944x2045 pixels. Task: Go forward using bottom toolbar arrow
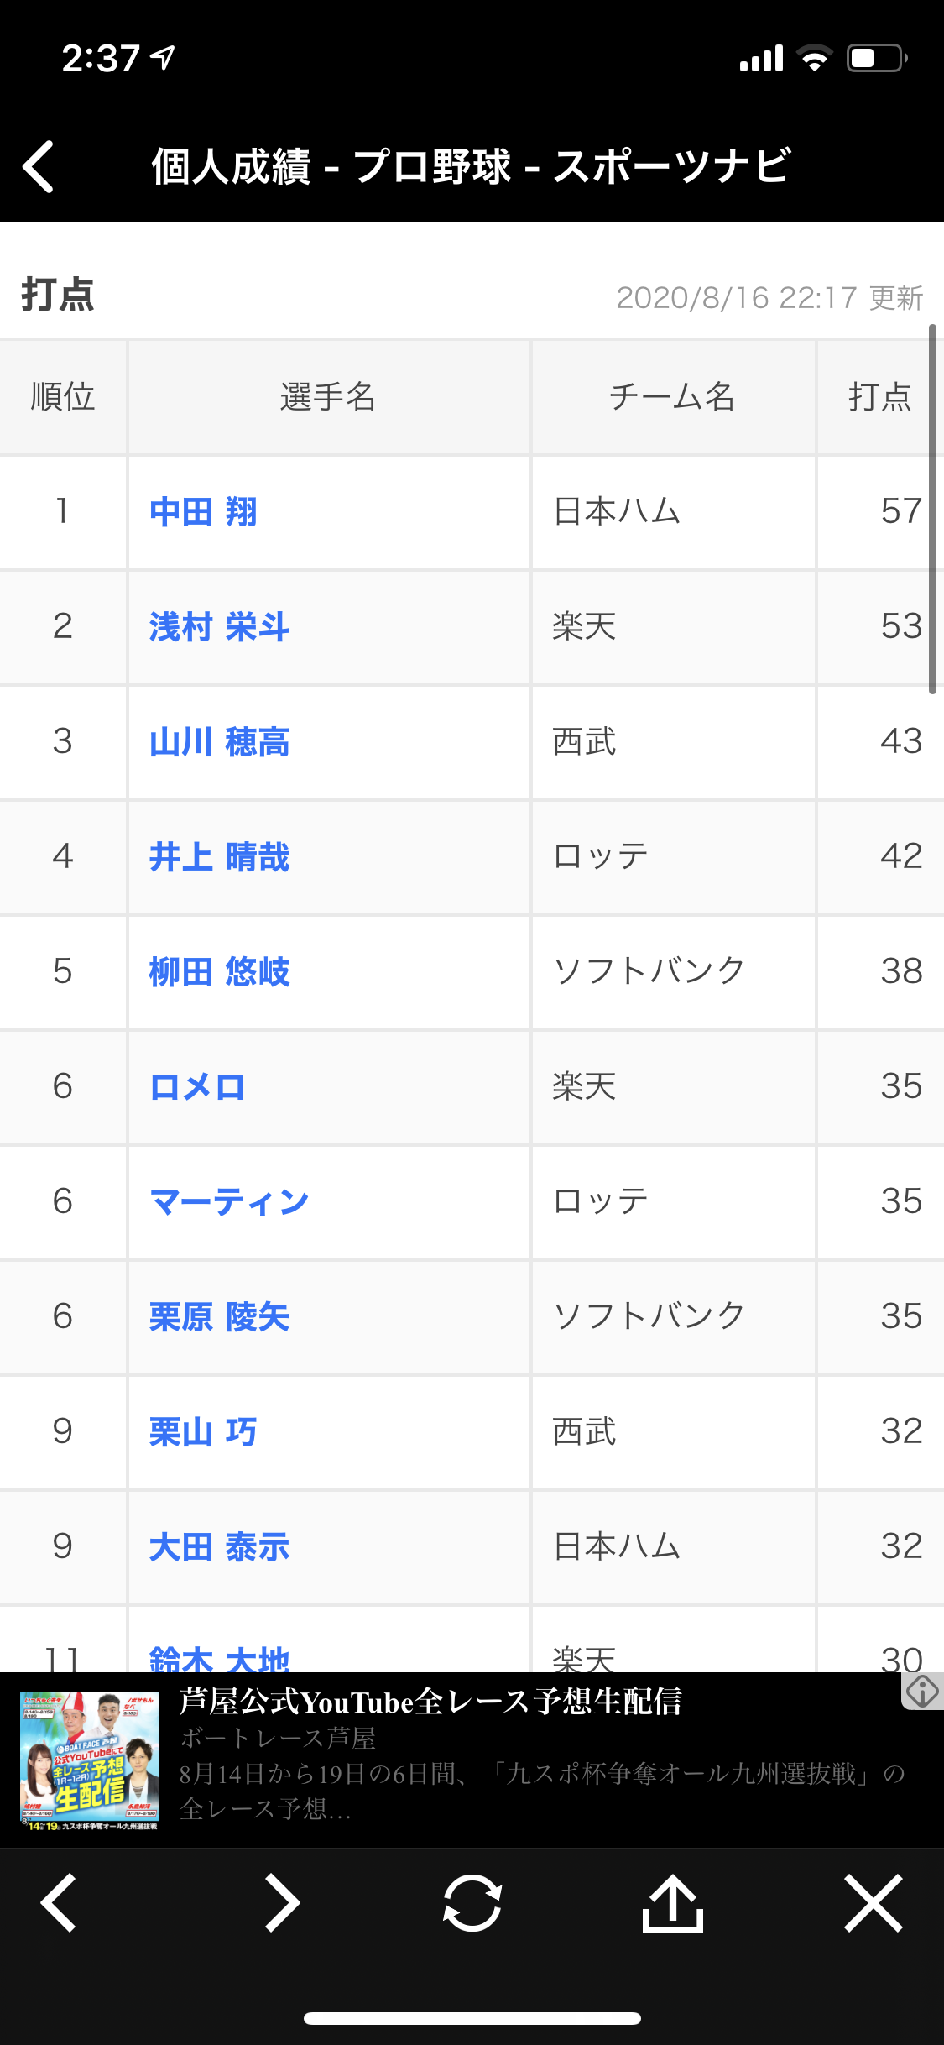pyautogui.click(x=282, y=1902)
